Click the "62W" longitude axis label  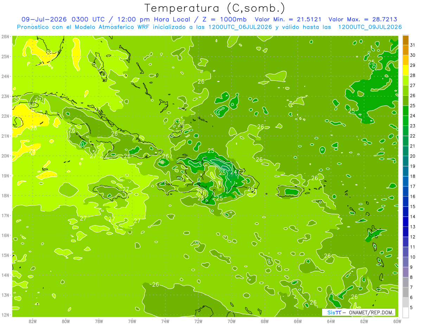tap(364, 321)
